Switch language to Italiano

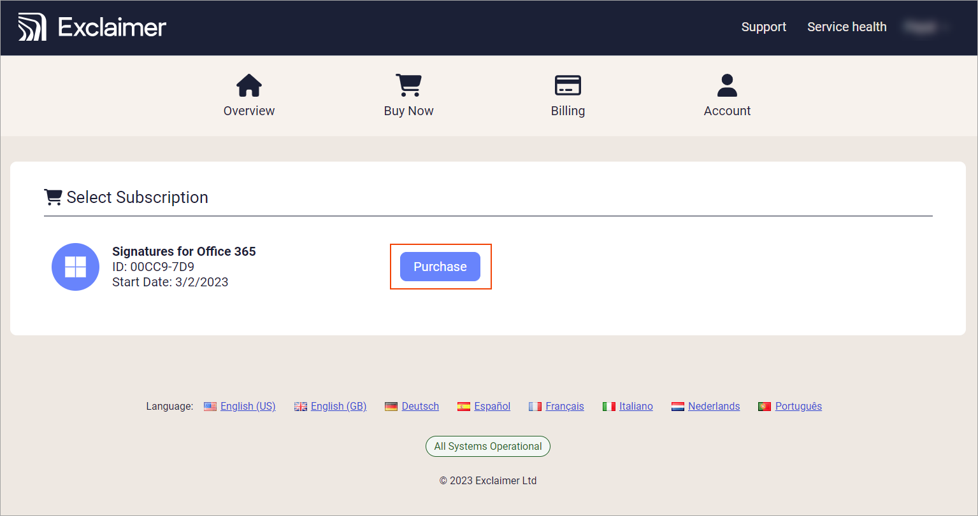(x=636, y=406)
